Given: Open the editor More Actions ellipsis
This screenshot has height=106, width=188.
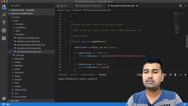Looking at the screenshot, I should pyautogui.click(x=185, y=6).
